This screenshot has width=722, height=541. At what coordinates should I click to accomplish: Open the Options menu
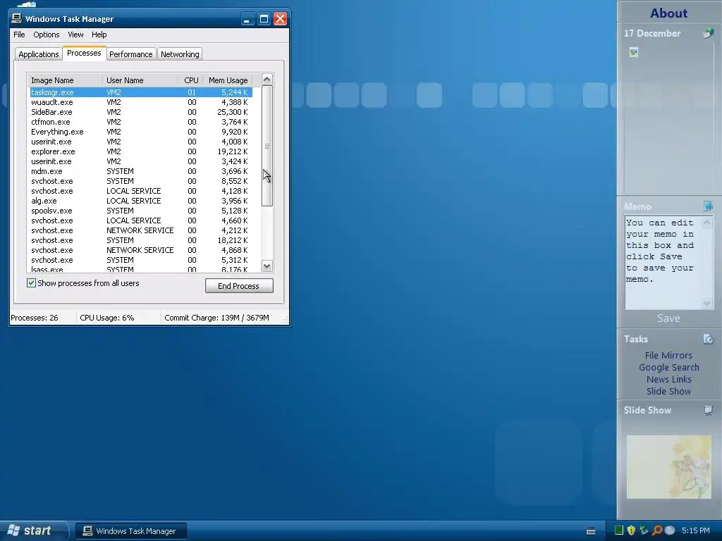click(46, 35)
